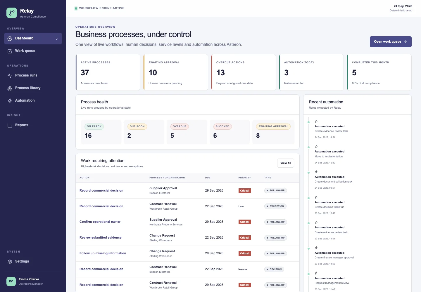Click the EC user avatar
This screenshot has width=421, height=292.
(11, 281)
